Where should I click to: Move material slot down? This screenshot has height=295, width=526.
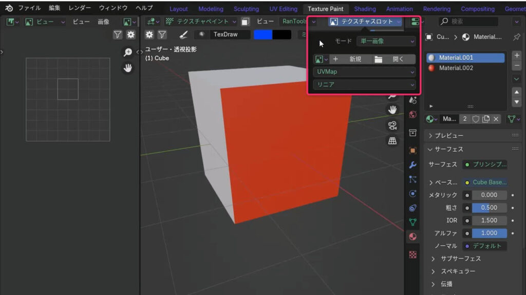[517, 102]
